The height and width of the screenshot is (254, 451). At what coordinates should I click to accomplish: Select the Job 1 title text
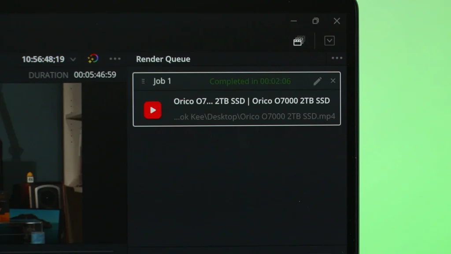coord(162,81)
